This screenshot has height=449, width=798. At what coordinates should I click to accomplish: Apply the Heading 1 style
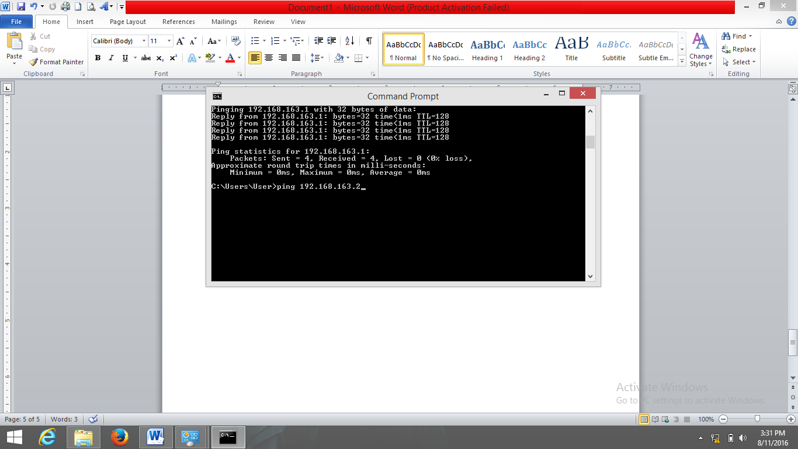click(487, 49)
